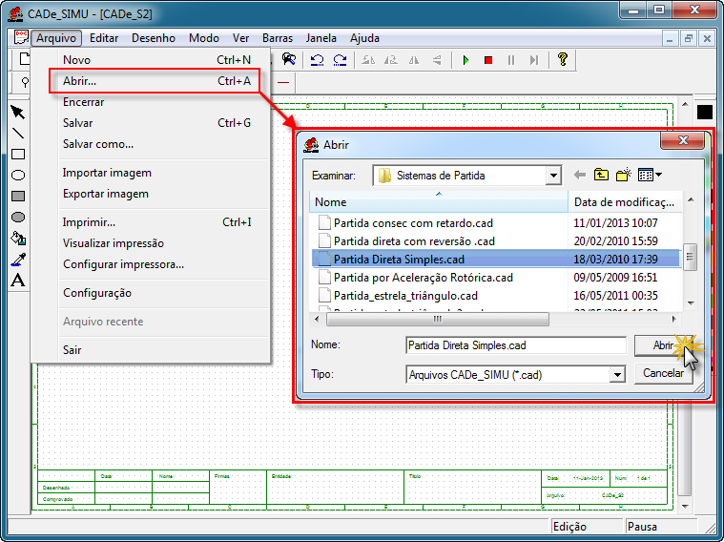Expand the Tipo file type dropdown
The image size is (724, 542).
click(x=617, y=375)
